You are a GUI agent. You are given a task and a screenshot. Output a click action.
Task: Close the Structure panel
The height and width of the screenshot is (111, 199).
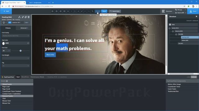[197, 16]
